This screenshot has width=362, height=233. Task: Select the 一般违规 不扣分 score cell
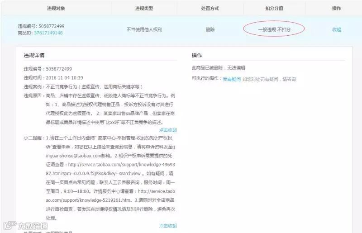tap(274, 29)
